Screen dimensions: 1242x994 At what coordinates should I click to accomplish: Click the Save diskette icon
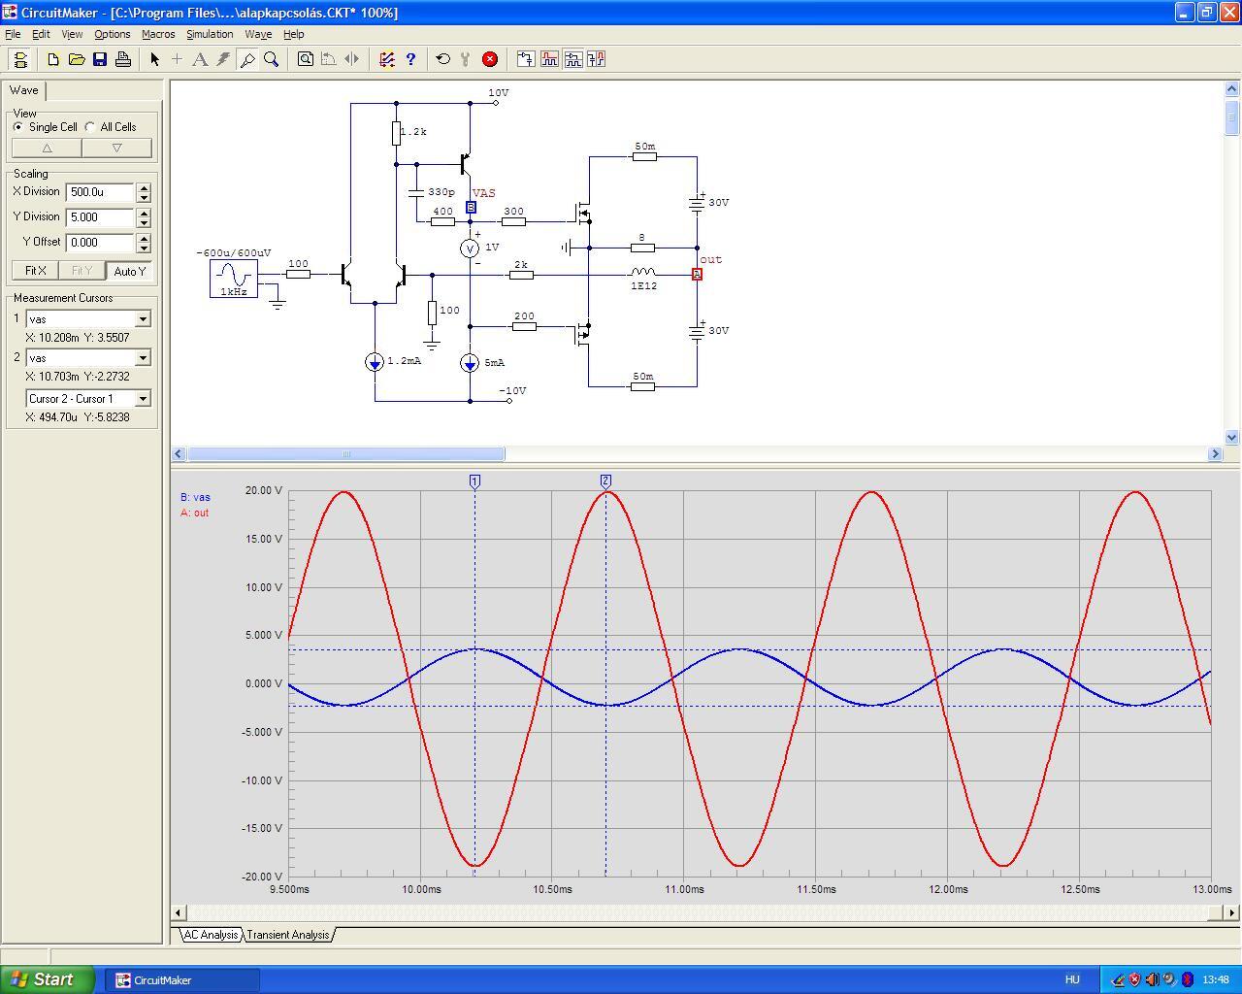100,59
